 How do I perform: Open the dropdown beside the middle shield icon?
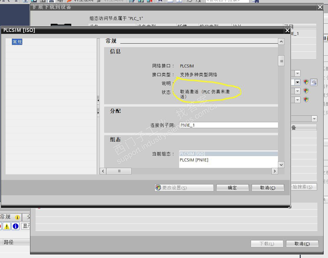(x=297, y=91)
